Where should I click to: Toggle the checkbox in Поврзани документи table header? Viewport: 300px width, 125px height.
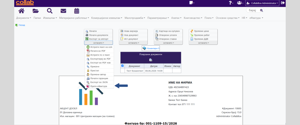[122, 66]
